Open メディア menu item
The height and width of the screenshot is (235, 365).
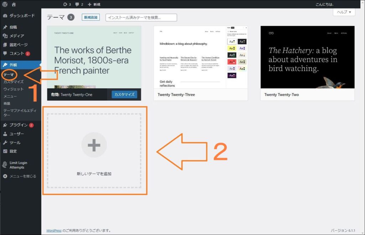pyautogui.click(x=17, y=36)
